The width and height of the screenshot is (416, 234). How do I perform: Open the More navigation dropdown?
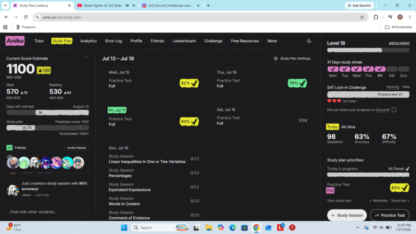point(272,41)
